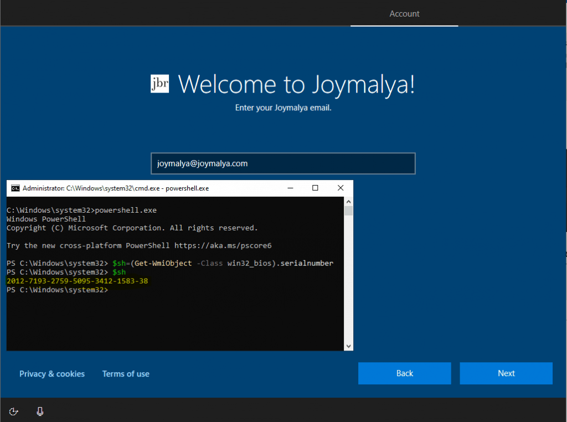
Task: Click the jbr company logo
Action: (160, 84)
